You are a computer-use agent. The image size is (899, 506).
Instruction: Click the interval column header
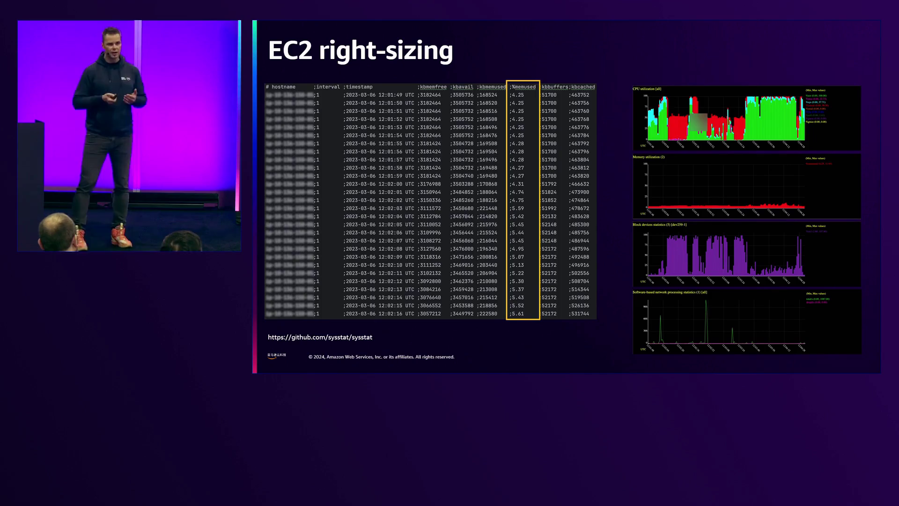328,87
